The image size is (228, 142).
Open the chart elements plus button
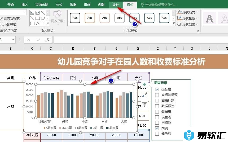tap(144, 84)
